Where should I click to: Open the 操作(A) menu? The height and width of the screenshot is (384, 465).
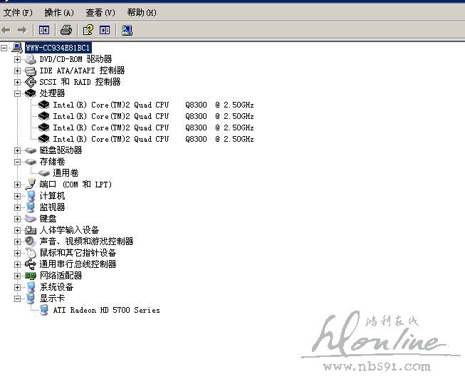point(58,12)
